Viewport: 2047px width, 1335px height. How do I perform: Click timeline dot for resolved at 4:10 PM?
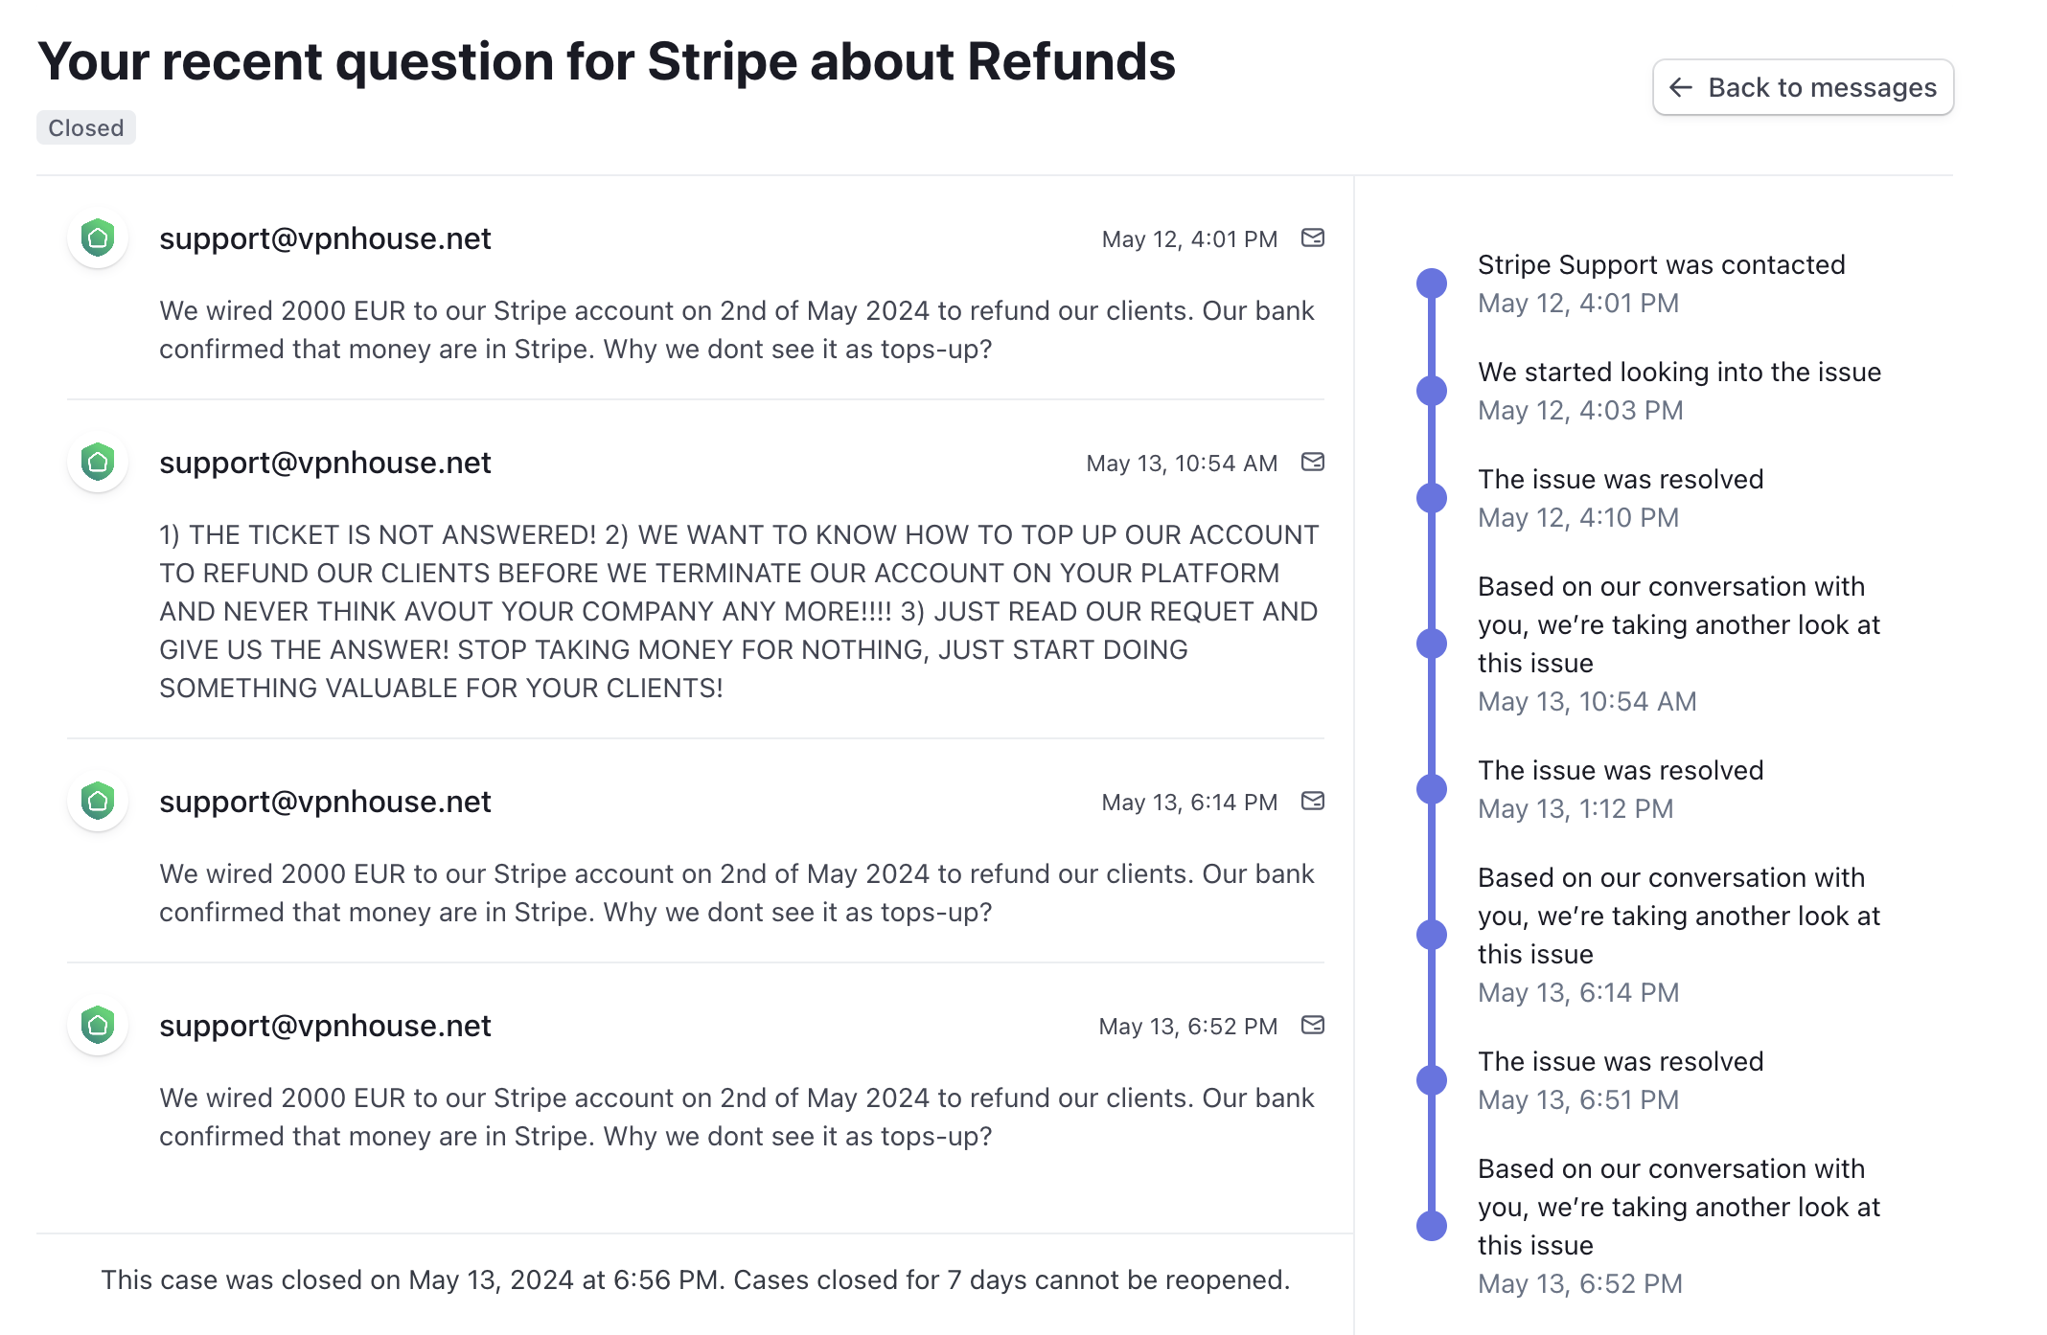[1432, 497]
